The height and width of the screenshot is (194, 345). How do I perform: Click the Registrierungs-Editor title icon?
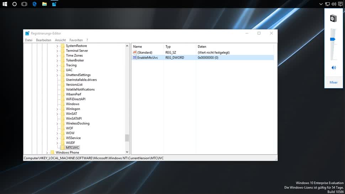click(x=27, y=33)
